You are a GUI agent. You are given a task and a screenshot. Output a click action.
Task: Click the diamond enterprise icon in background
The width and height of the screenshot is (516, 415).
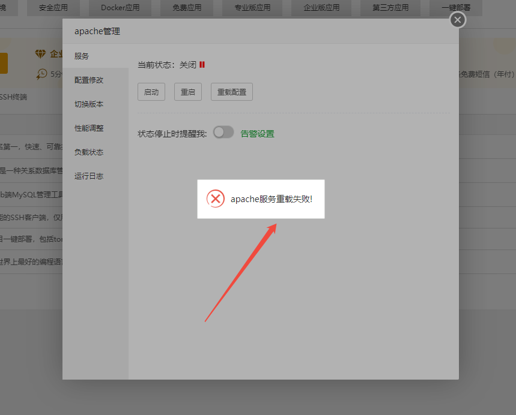(x=40, y=54)
